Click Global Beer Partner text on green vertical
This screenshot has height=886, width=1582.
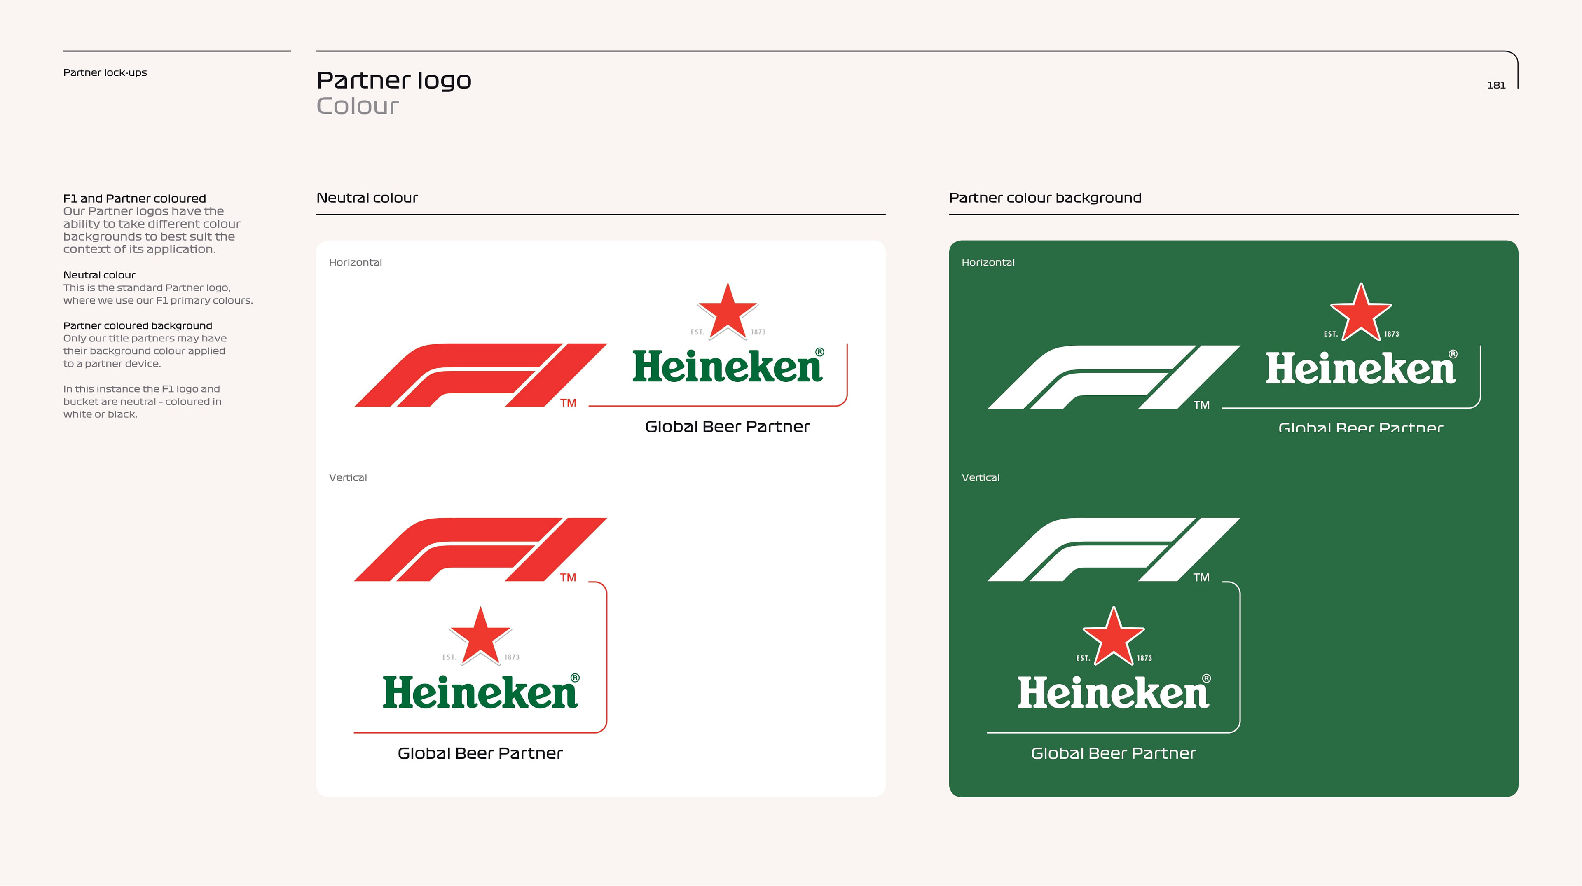(x=1114, y=753)
